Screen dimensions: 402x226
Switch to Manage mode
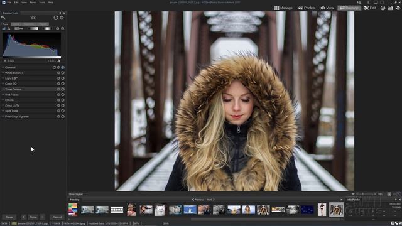click(x=283, y=8)
